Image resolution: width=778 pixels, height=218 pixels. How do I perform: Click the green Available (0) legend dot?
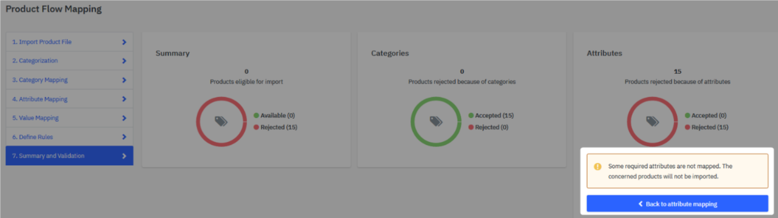[x=256, y=115]
